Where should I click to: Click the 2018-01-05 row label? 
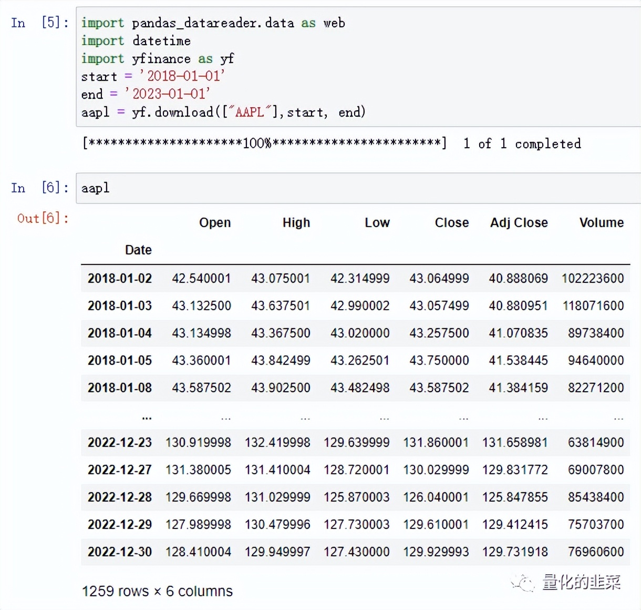120,360
